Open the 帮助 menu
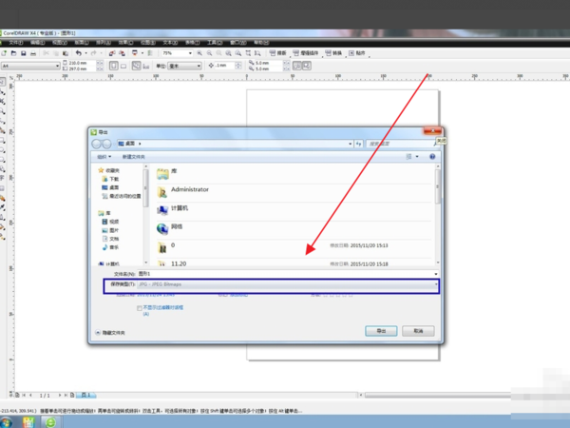Image resolution: width=570 pixels, height=428 pixels. point(261,43)
